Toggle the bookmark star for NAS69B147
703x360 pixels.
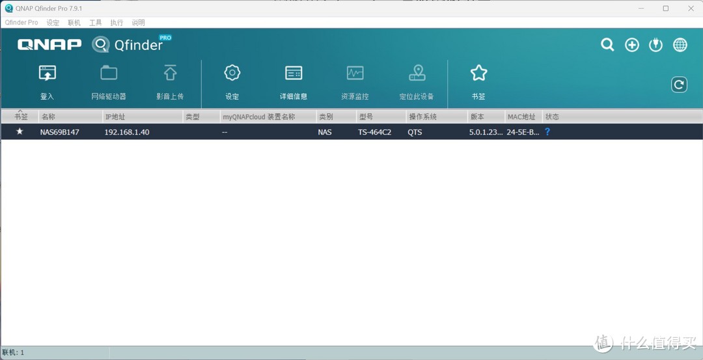(x=20, y=132)
